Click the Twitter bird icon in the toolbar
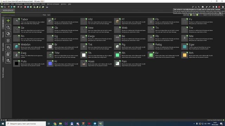The image size is (225, 126). pos(43,7)
